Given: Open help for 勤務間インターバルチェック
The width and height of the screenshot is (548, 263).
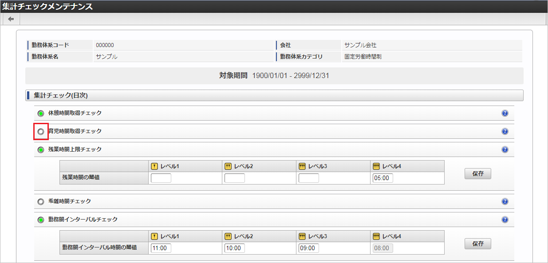Looking at the screenshot, I should (x=505, y=220).
